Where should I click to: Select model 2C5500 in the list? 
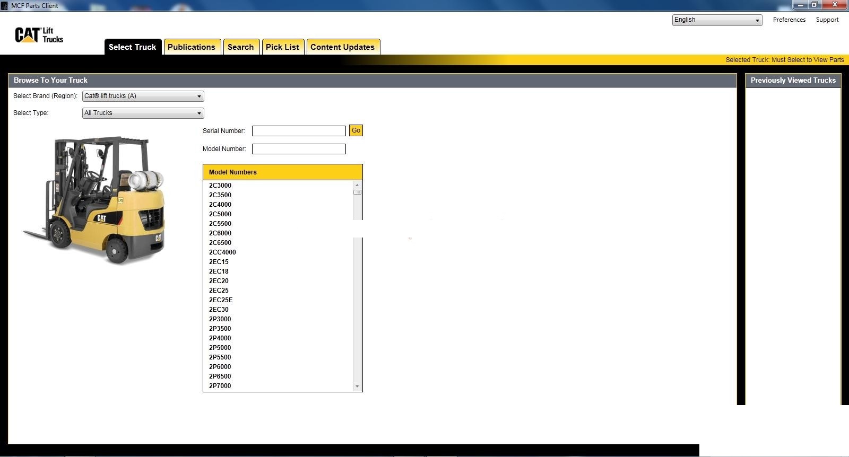[x=220, y=224]
